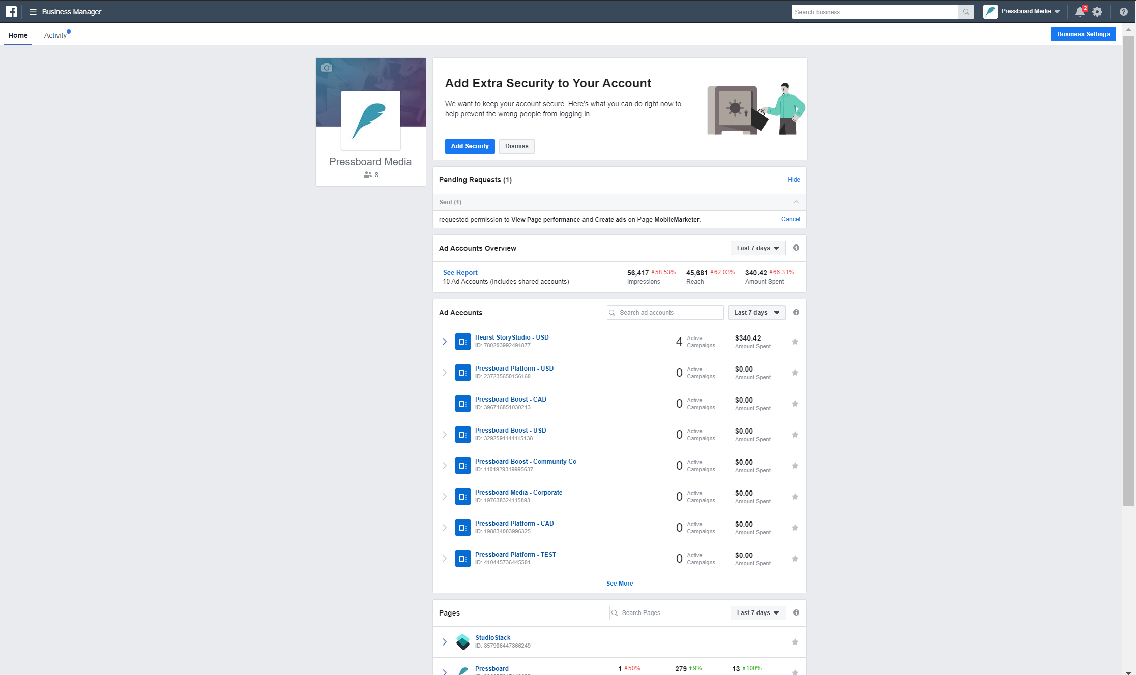Expand the Hearst StoryStudio - USD row
The width and height of the screenshot is (1136, 675).
(444, 342)
